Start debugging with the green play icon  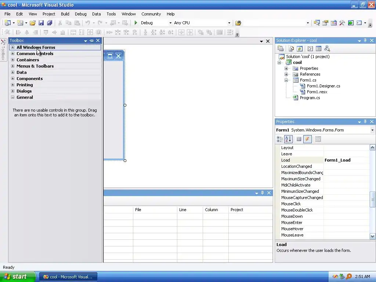click(136, 23)
